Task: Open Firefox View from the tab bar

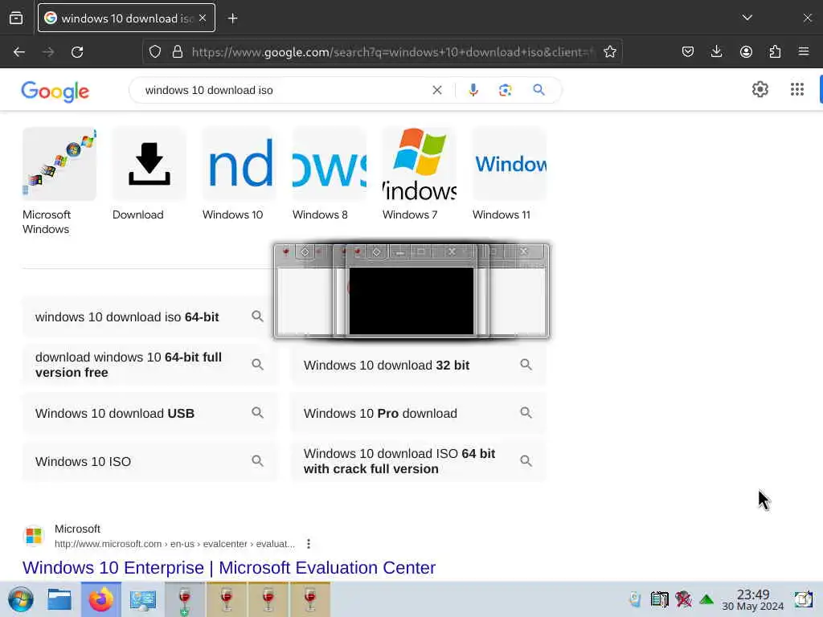Action: tap(16, 18)
